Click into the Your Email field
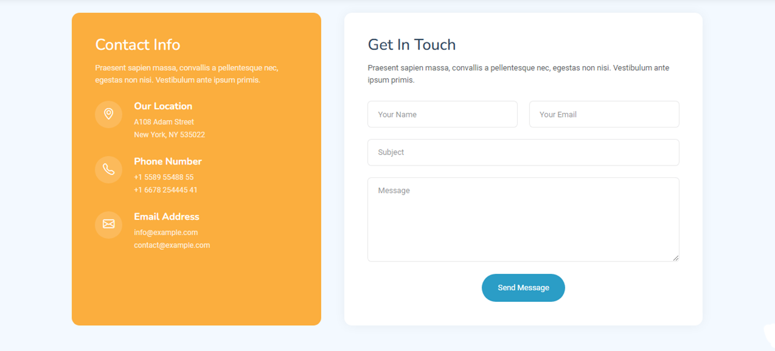Screen dimensions: 775x351 (x=604, y=115)
